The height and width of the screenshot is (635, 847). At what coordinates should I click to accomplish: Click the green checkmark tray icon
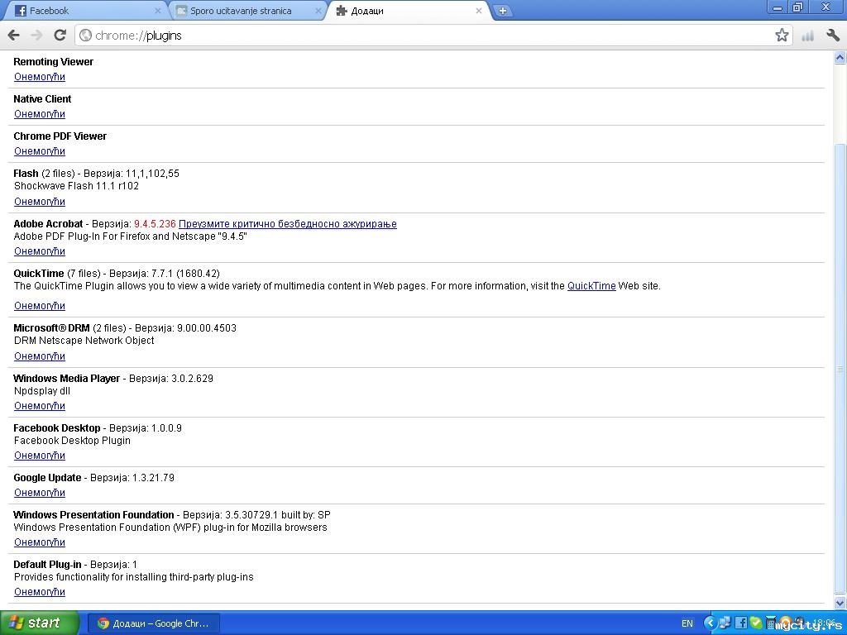(x=756, y=623)
